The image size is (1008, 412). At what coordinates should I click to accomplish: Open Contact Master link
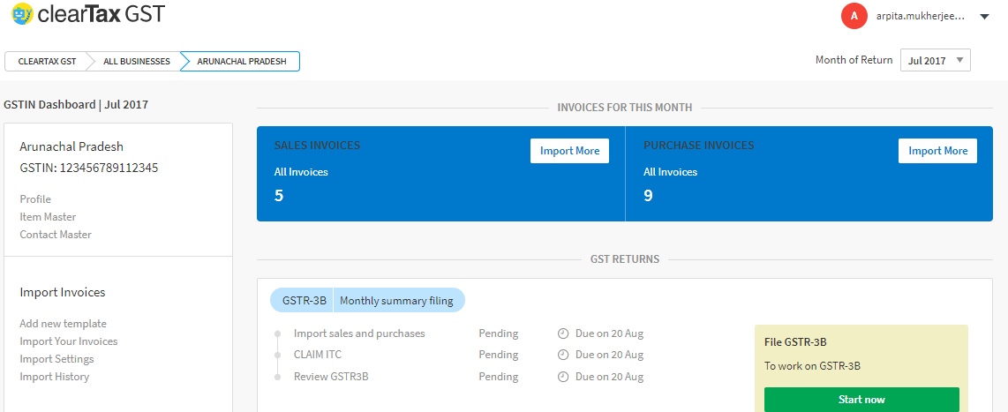click(56, 235)
